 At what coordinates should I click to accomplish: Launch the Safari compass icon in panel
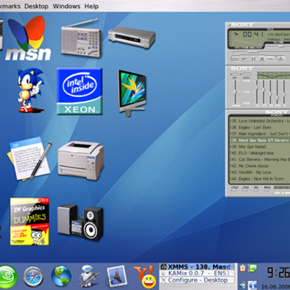pos(33,277)
